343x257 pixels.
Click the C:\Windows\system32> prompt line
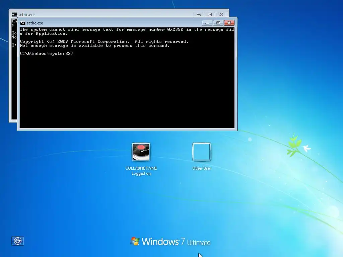pos(47,54)
